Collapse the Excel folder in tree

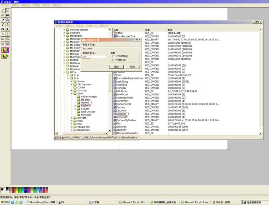point(71,94)
